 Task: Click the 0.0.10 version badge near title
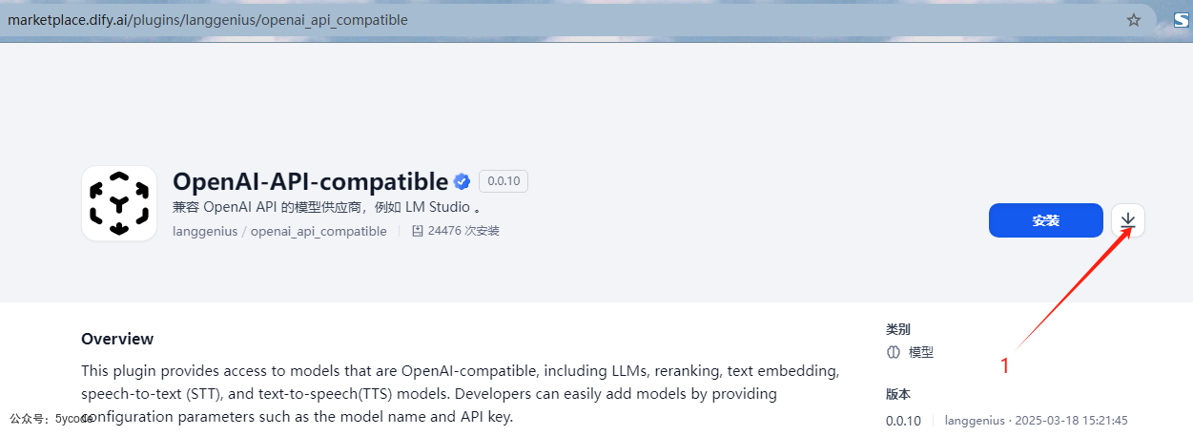tap(504, 181)
